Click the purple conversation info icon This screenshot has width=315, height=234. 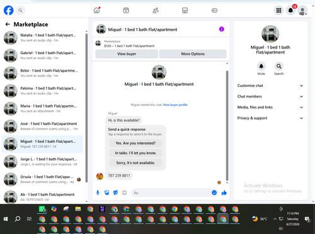[x=222, y=29]
